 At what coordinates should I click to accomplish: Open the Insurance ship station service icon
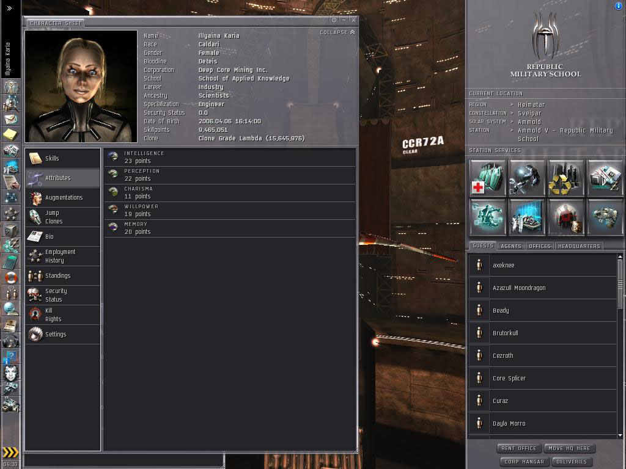click(605, 217)
